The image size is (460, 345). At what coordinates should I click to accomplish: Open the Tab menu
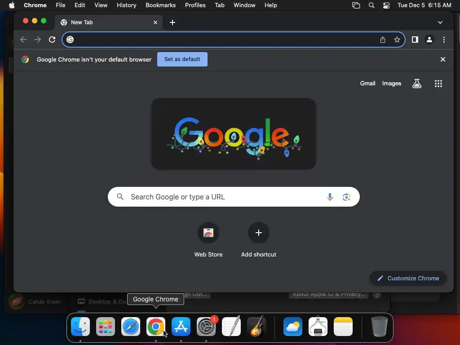tap(219, 5)
